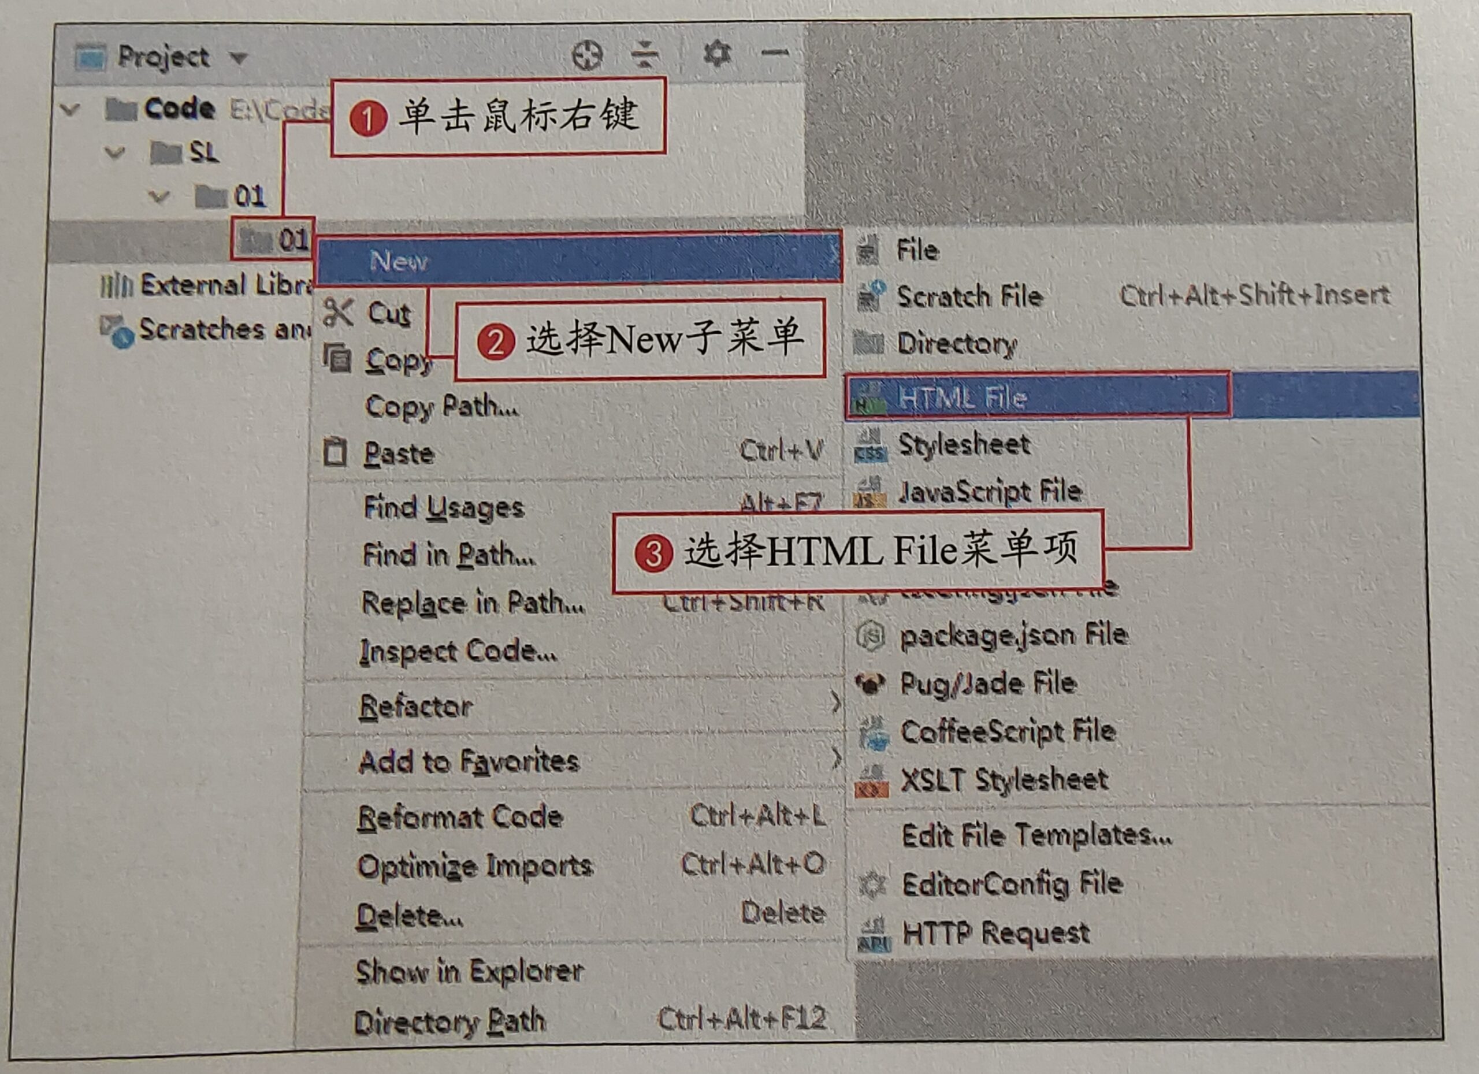
Task: Click the SL folder icon
Action: coord(166,153)
